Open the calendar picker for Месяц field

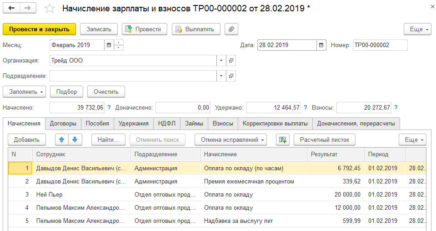[109, 45]
